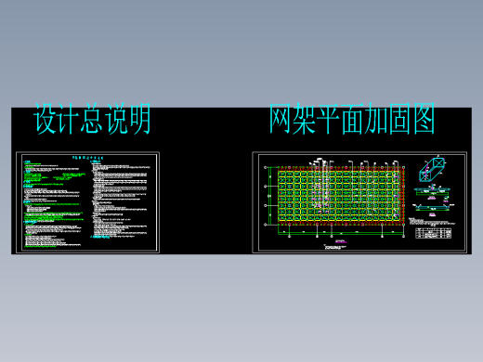The image size is (483, 362).
Task: Click the cyan 3D box detail
Action: click(x=433, y=169)
